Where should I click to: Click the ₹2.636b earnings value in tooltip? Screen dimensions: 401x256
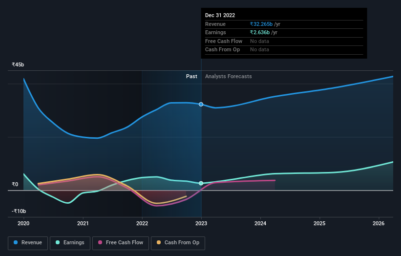tap(260, 32)
